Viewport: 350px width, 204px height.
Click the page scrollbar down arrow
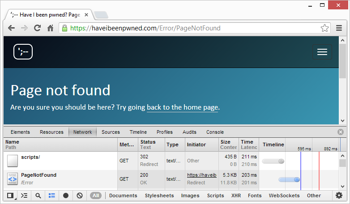[343, 121]
